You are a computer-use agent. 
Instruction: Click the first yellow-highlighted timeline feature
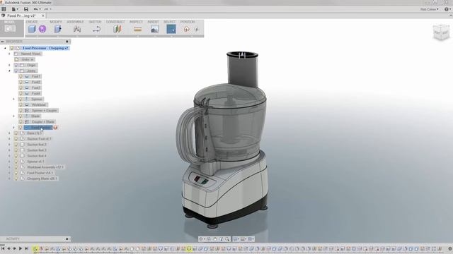point(35,249)
